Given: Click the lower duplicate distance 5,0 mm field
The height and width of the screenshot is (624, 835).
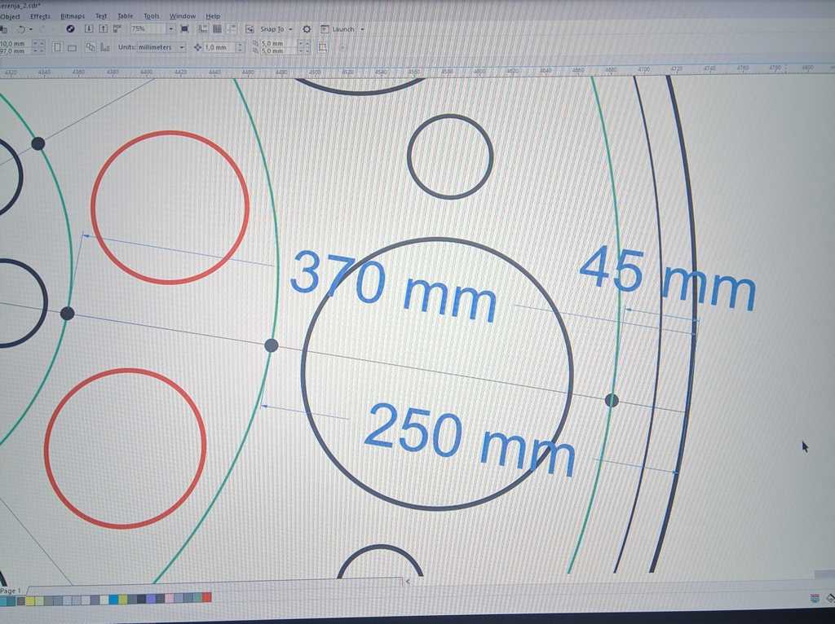Looking at the screenshot, I should pos(277,51).
